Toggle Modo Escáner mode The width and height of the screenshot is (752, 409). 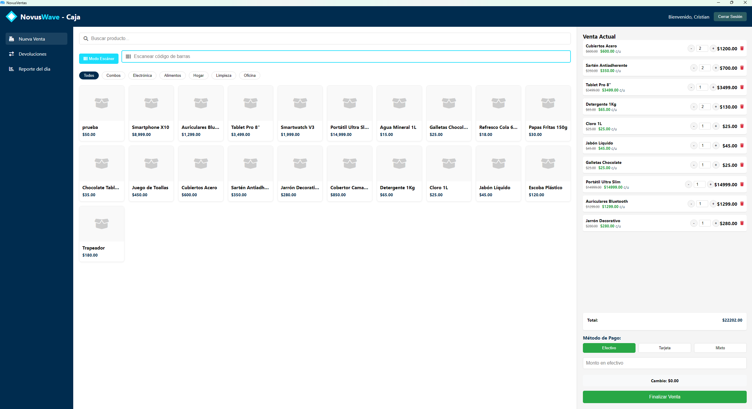(x=99, y=59)
